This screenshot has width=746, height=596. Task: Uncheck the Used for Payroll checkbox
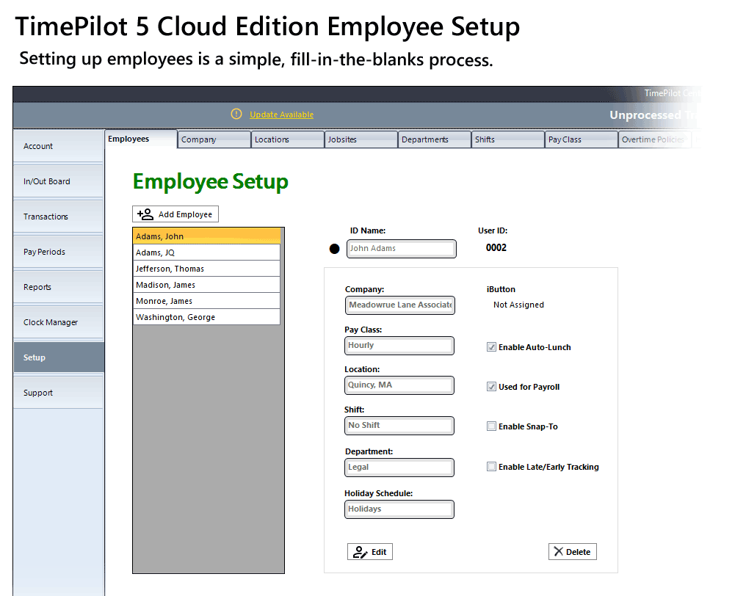pos(491,387)
